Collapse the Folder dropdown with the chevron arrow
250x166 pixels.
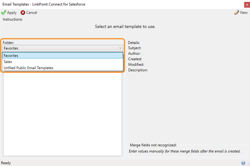[x=120, y=48]
